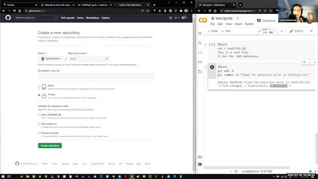The height and width of the screenshot is (179, 318).
Task: Open the Colab terminal icon at bottom-left
Action: (x=200, y=165)
